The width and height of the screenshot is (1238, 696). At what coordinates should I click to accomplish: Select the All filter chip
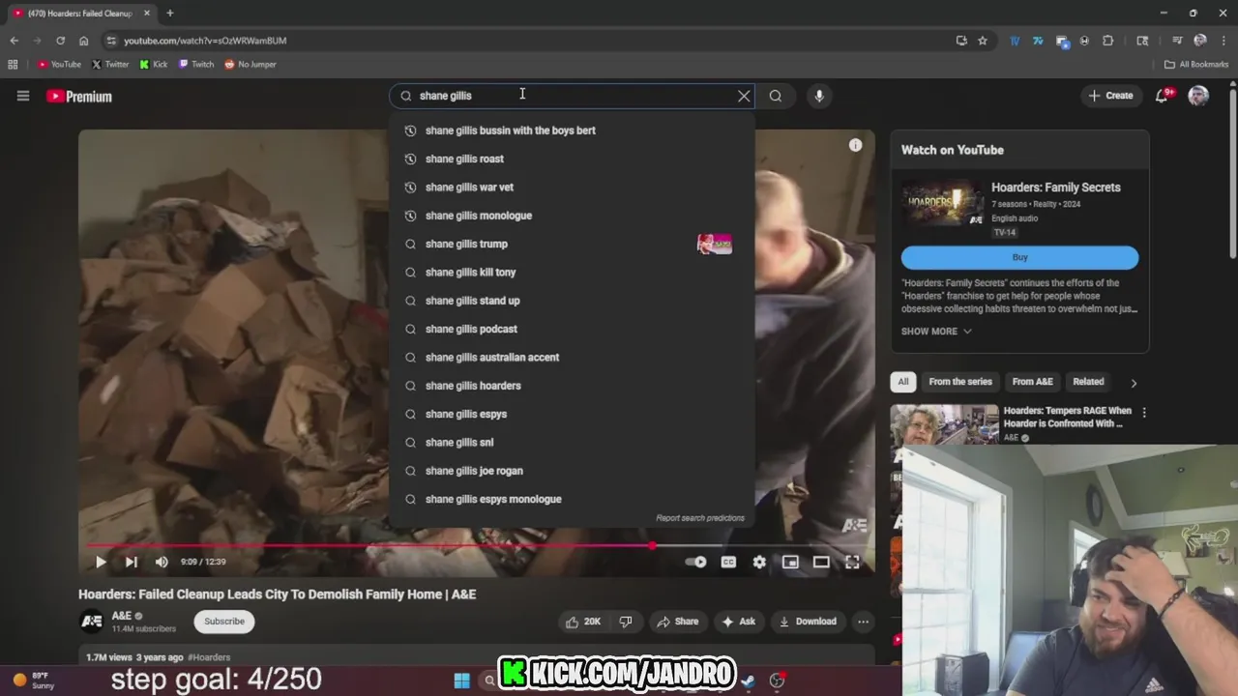click(x=903, y=382)
